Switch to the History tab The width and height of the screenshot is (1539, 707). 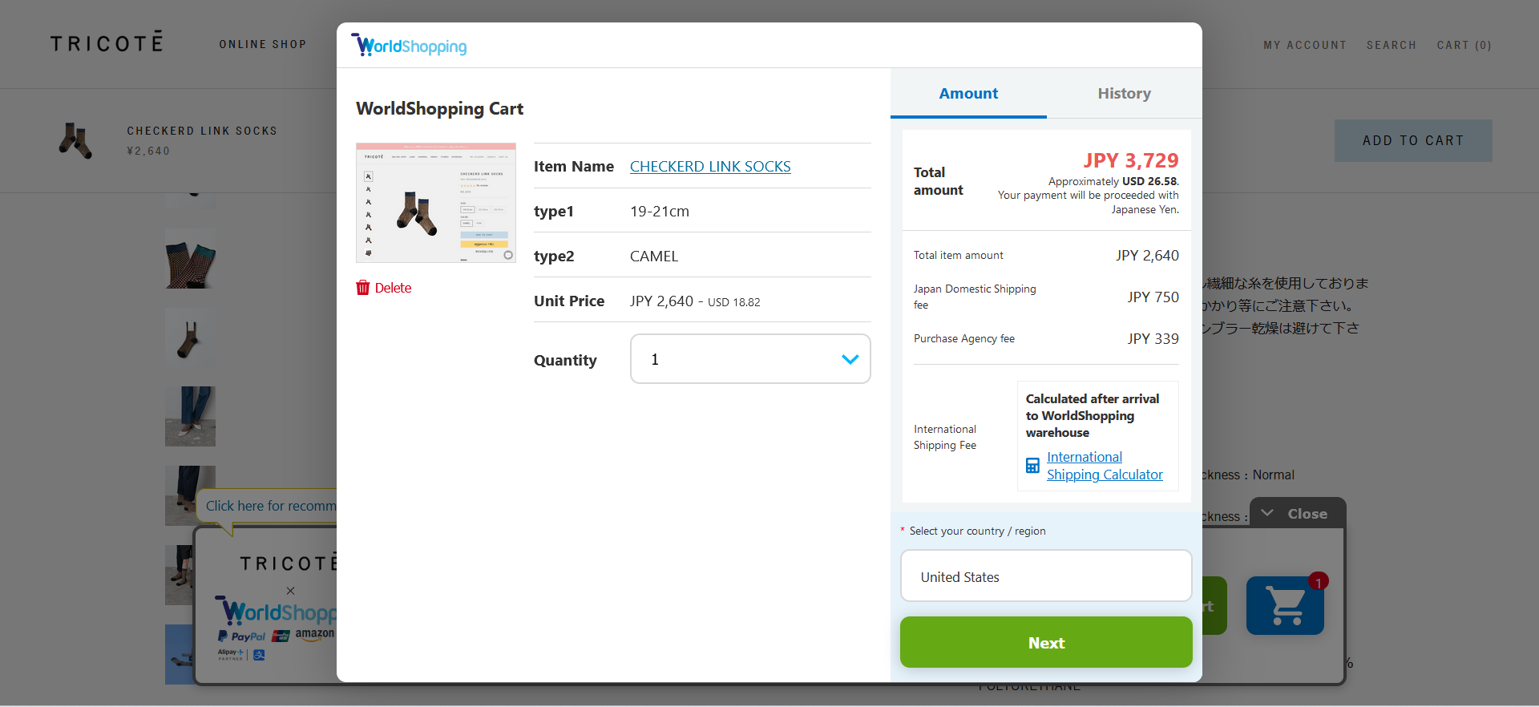[1124, 94]
